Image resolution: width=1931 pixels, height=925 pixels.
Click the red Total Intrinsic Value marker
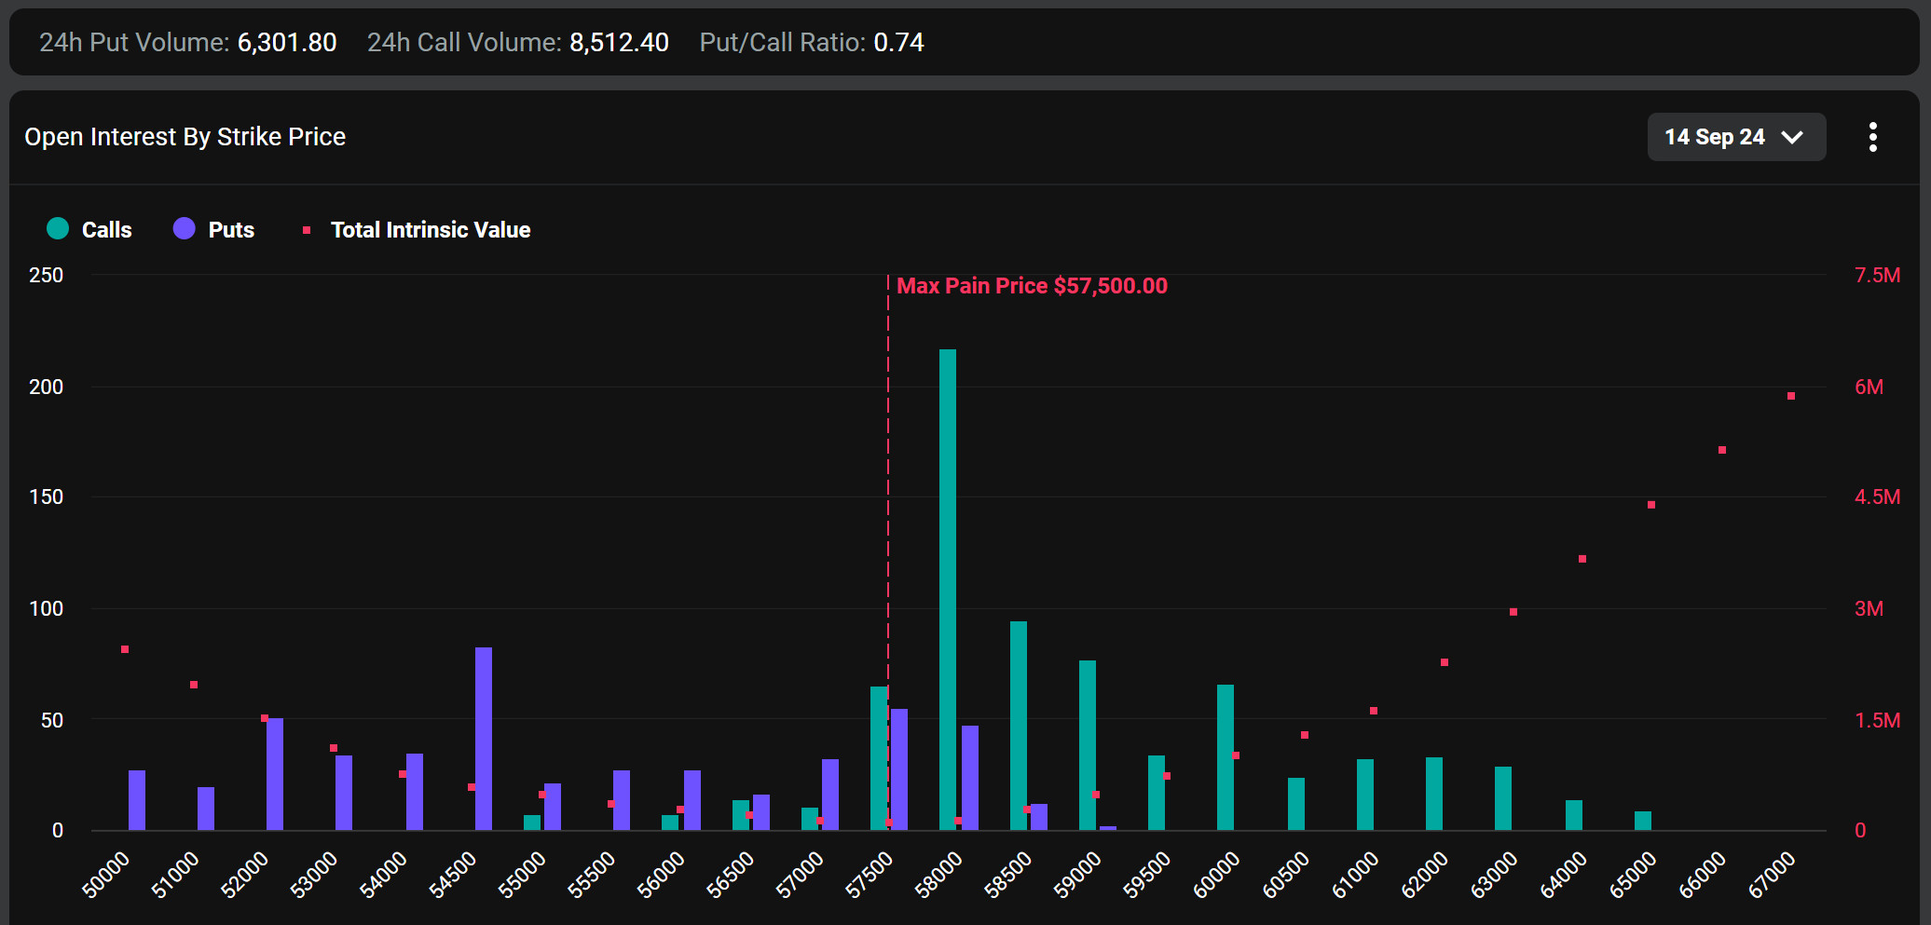click(x=307, y=230)
